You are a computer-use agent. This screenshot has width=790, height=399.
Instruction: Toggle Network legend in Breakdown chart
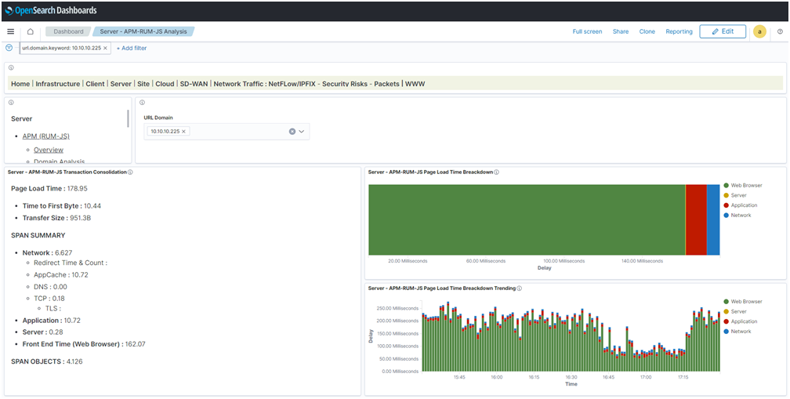point(737,216)
